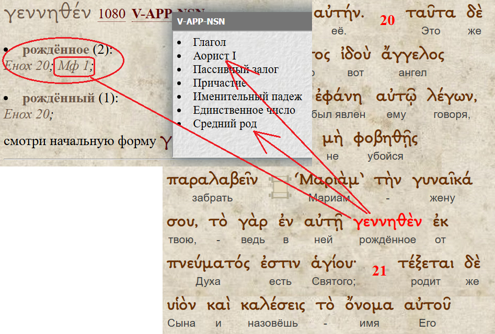Select "Аорист I" in the popup list
This screenshot has height=334, width=495.
tap(214, 56)
